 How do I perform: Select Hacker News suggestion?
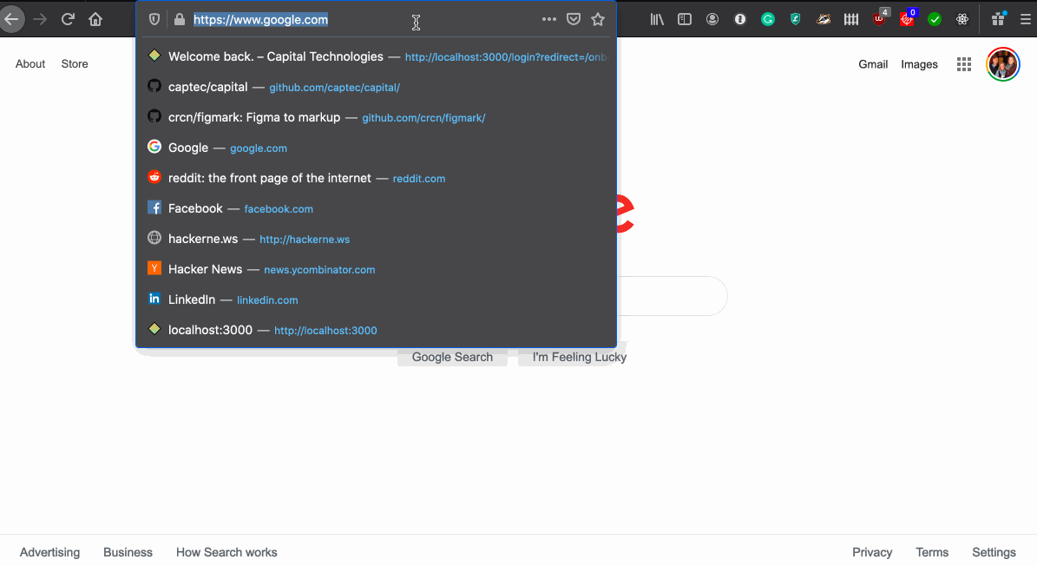tap(377, 269)
